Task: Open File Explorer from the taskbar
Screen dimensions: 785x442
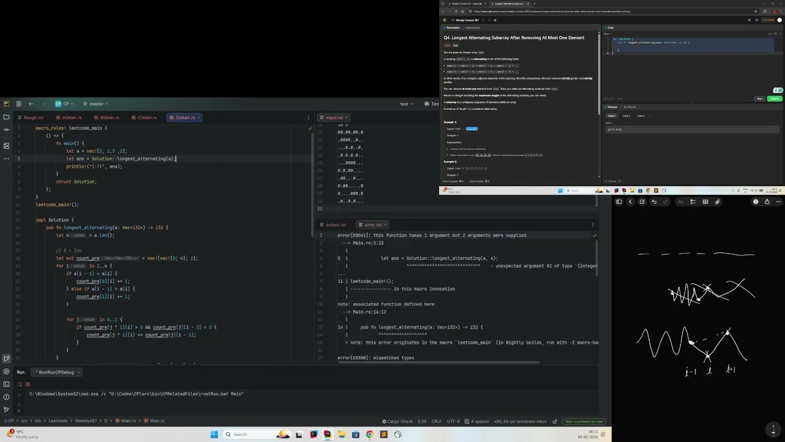Action: [x=341, y=435]
